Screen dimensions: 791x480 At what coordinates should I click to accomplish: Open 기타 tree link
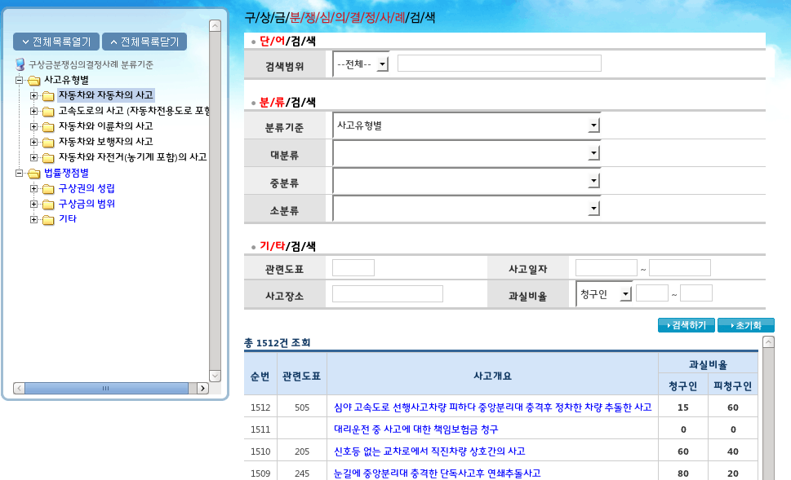[x=68, y=218]
